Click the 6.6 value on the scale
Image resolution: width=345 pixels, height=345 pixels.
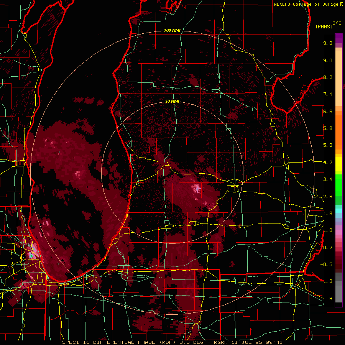coord(328,111)
